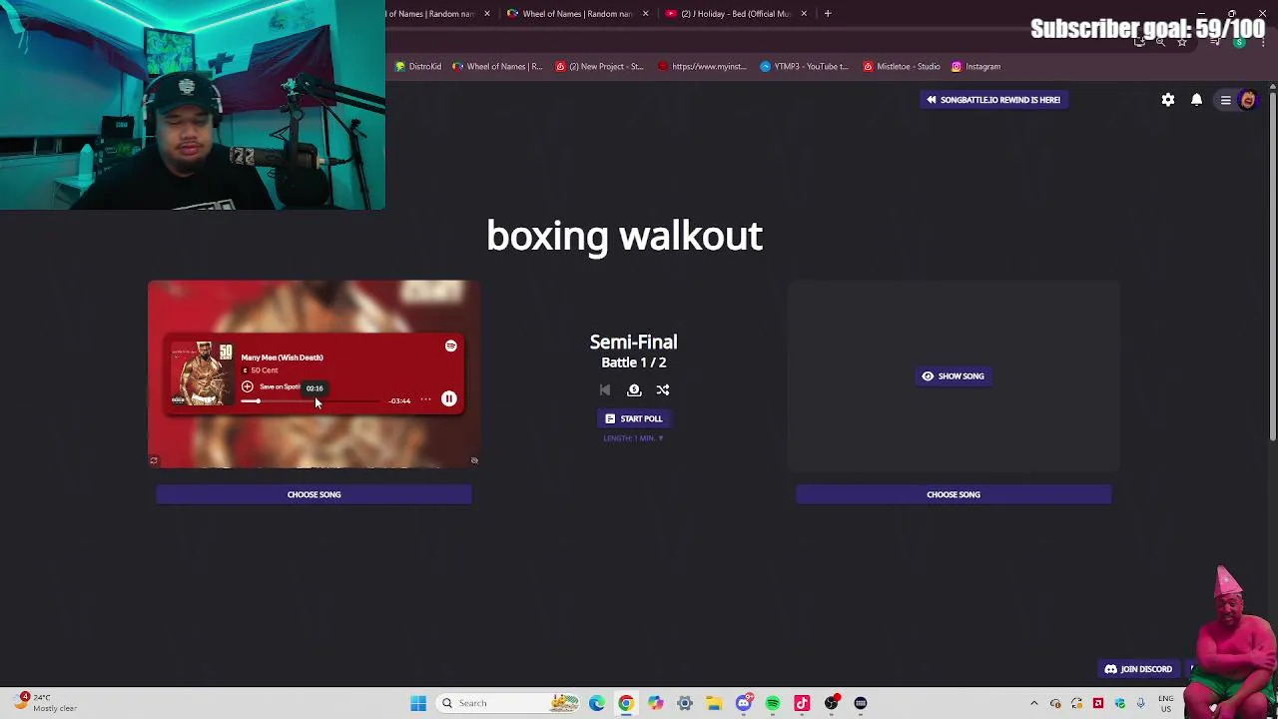Screen dimensions: 1278x719
Task: Open the 50 Cent artist link
Action: [265, 370]
